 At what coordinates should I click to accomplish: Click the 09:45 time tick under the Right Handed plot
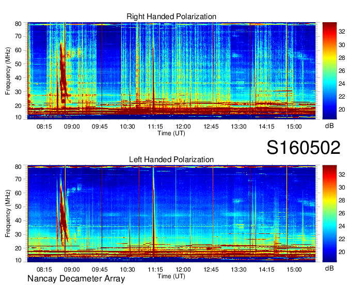100,126
